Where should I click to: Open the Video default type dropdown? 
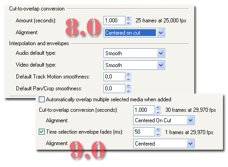pyautogui.click(x=134, y=65)
